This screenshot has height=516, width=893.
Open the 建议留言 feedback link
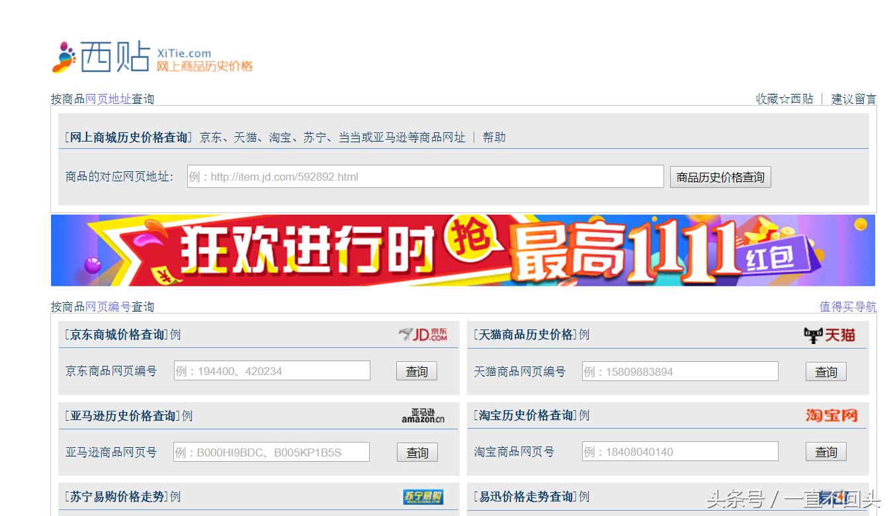coord(854,97)
